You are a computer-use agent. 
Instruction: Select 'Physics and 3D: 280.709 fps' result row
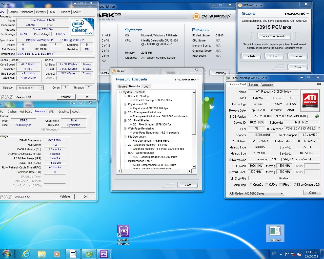150,108
